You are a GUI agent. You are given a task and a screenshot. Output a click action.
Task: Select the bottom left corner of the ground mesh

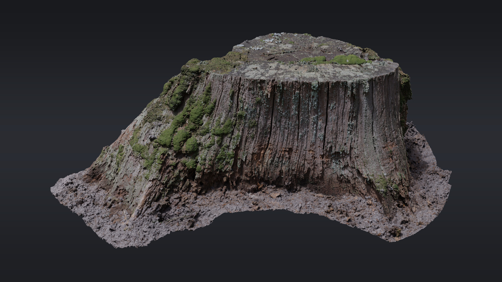(x=116, y=244)
